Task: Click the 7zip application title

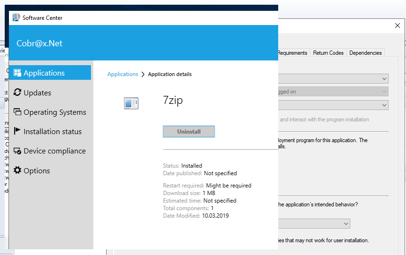Action: [173, 100]
